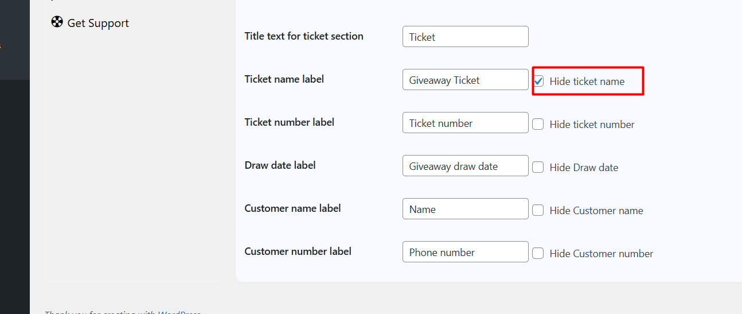
Task: Select the Ticket number text field
Action: pyautogui.click(x=465, y=123)
